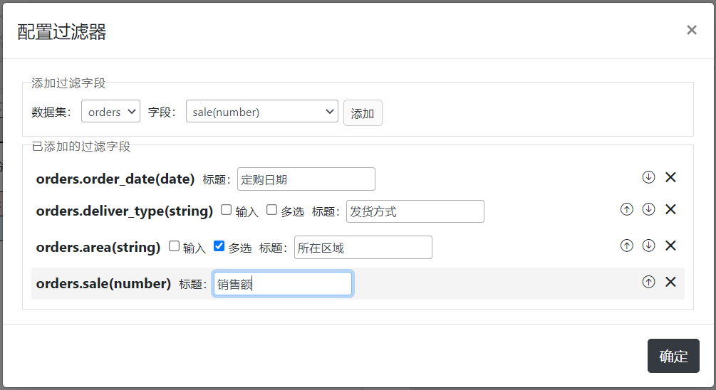Screen dimensions: 716x390
Task: Edit the 所在区域 title field
Action: click(x=363, y=247)
